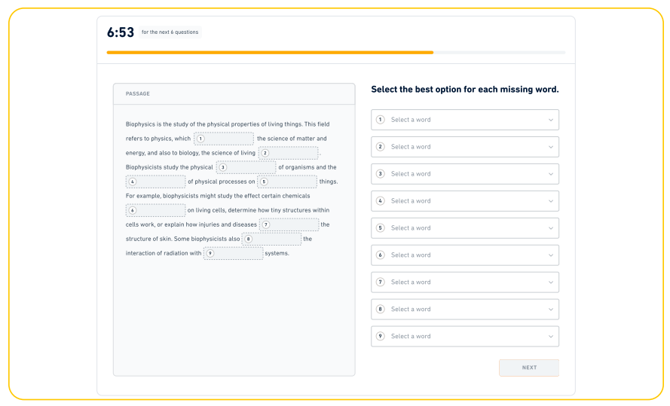Viewport: 670px width, 406px height.
Task: Expand the word selector numbered 7
Action: (464, 282)
